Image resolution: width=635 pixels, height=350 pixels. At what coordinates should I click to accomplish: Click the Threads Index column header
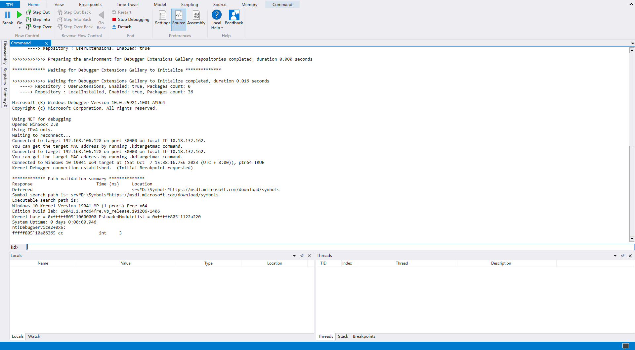click(x=347, y=263)
